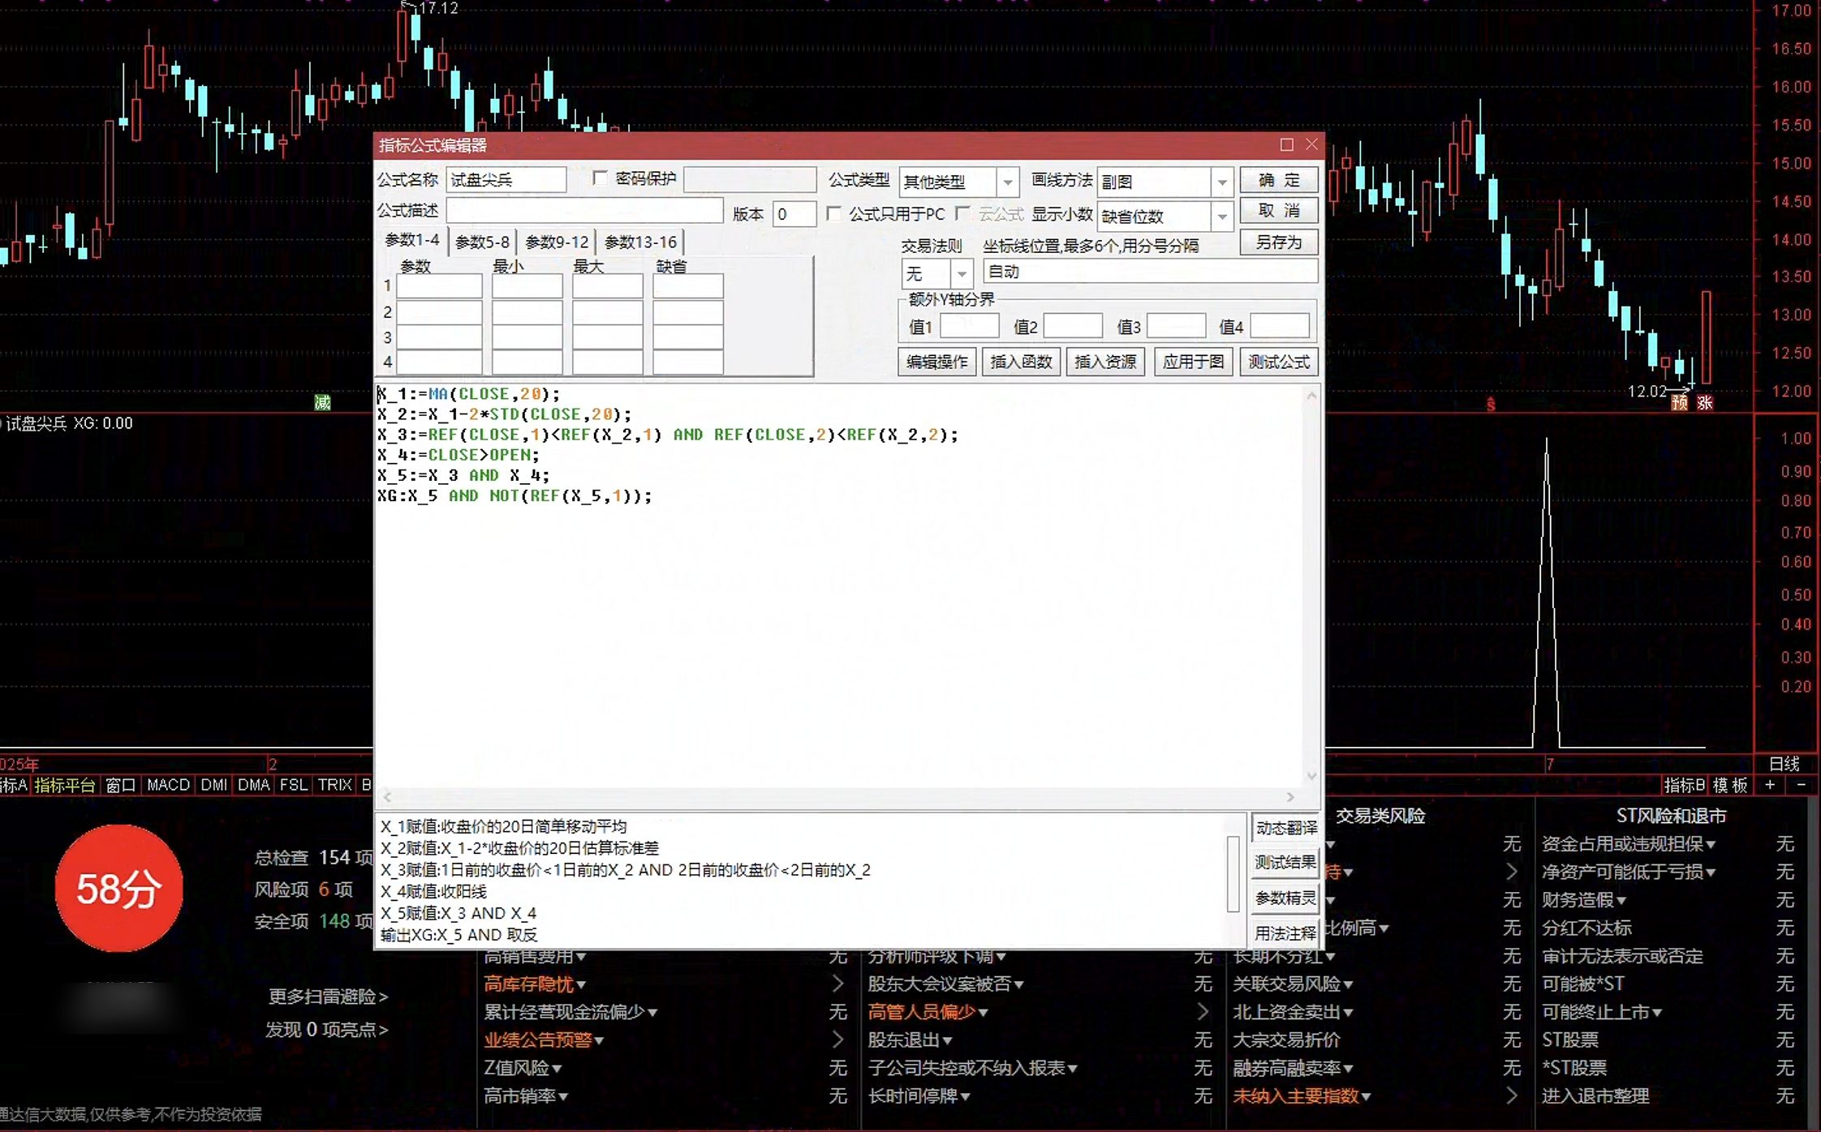Screen dimensions: 1821x1132
Task: Select the MACD indicator tab
Action: 168,785
